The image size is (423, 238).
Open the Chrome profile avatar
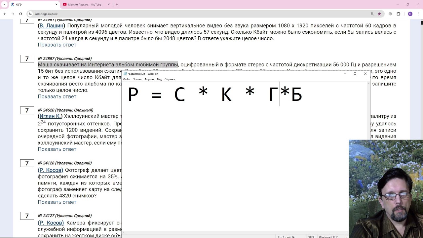[x=410, y=14]
